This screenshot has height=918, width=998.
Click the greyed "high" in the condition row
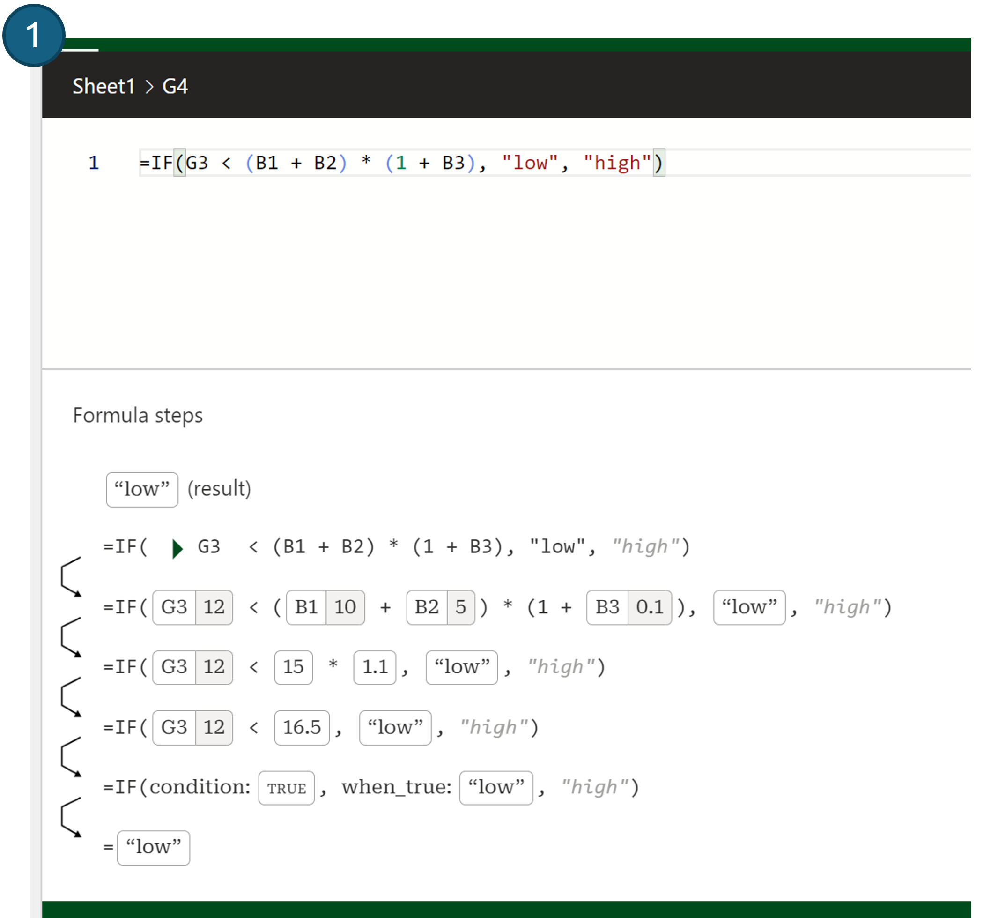[595, 788]
